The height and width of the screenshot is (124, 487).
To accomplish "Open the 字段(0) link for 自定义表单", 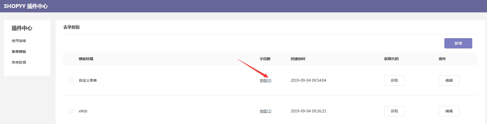I will pos(265,80).
